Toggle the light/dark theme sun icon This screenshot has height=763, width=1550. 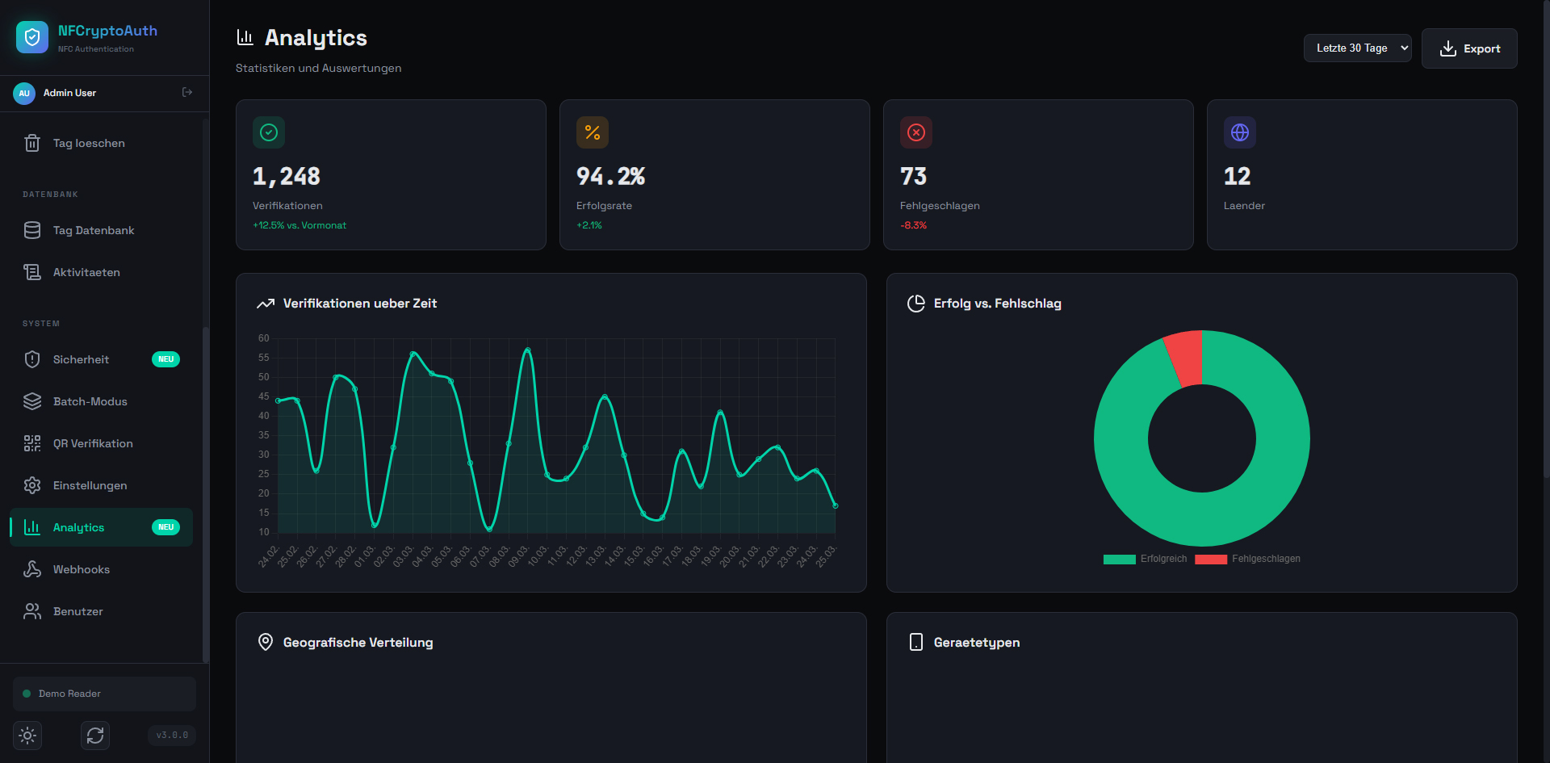[x=27, y=736]
